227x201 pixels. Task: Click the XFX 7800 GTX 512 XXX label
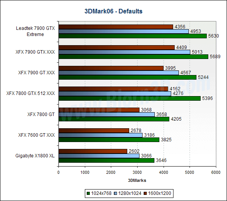point(31,93)
